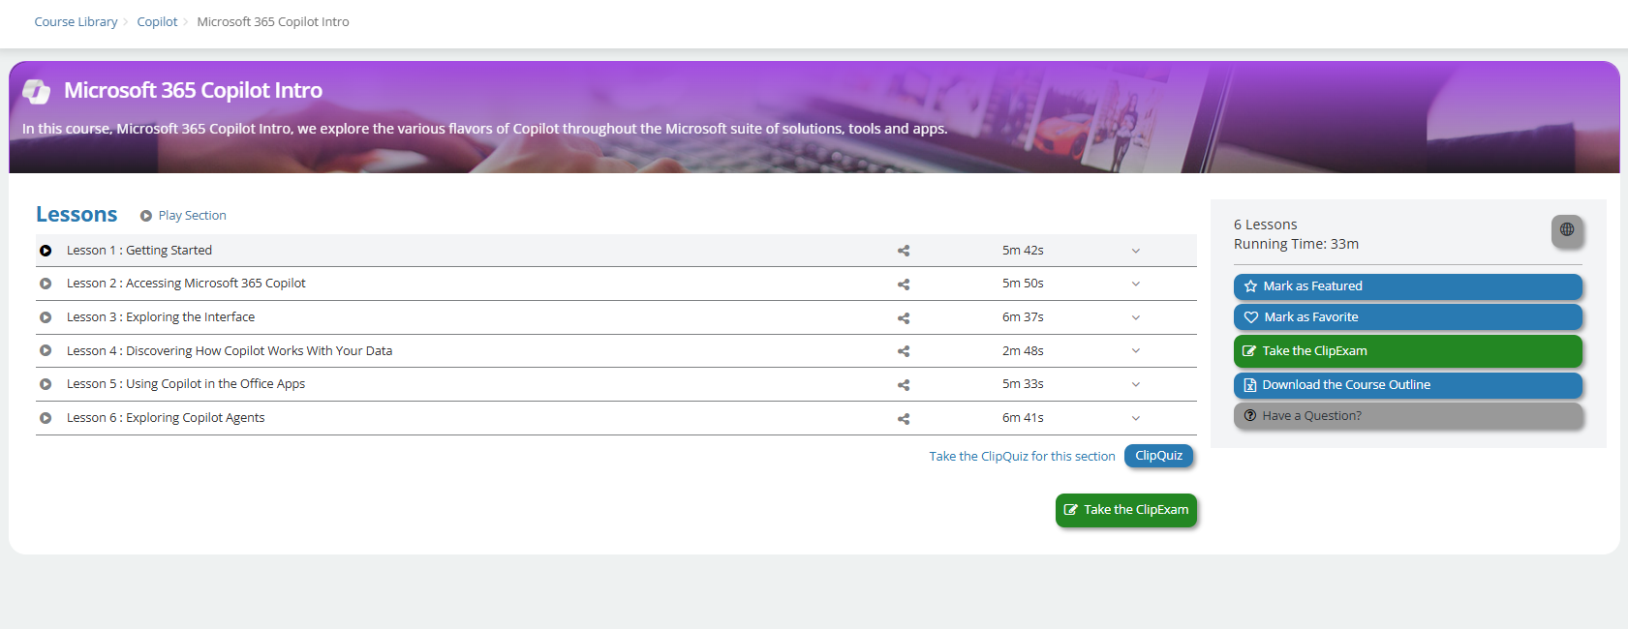Image resolution: width=1628 pixels, height=629 pixels.
Task: Expand Lesson 5 row chevron
Action: tap(1136, 384)
